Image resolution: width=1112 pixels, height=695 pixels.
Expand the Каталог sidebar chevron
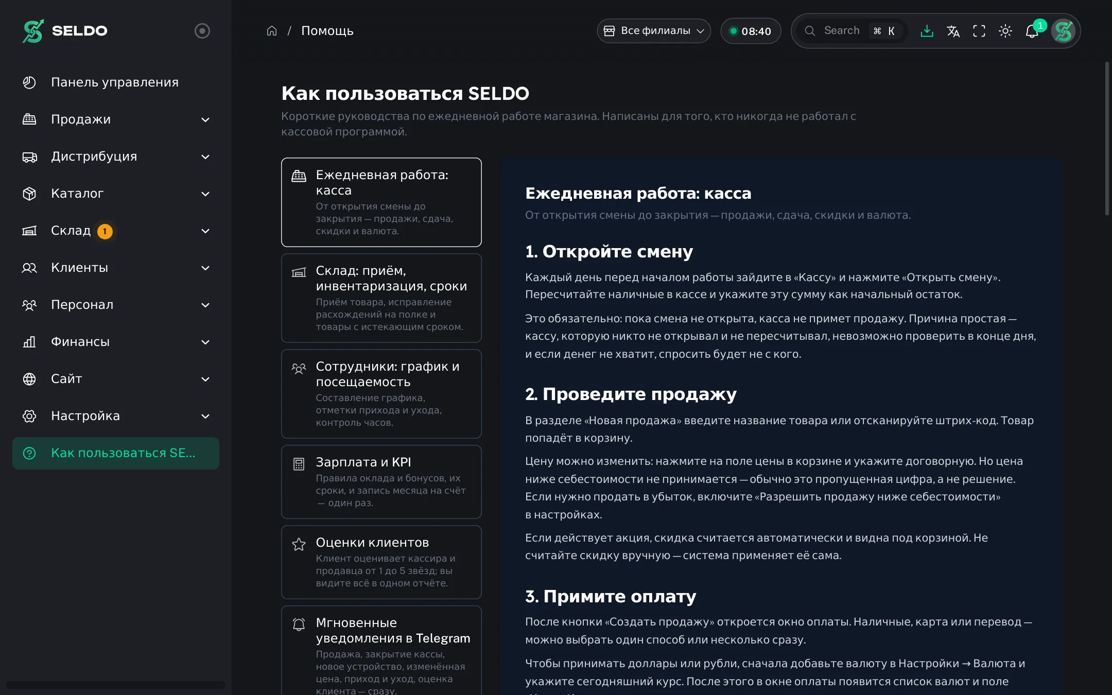205,194
